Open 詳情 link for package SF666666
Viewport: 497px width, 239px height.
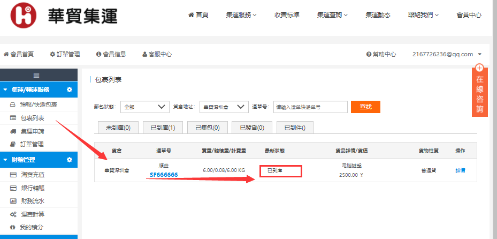[x=460, y=170]
